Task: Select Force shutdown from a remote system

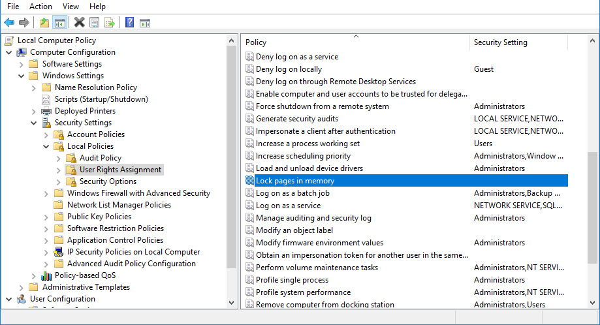Action: (322, 106)
